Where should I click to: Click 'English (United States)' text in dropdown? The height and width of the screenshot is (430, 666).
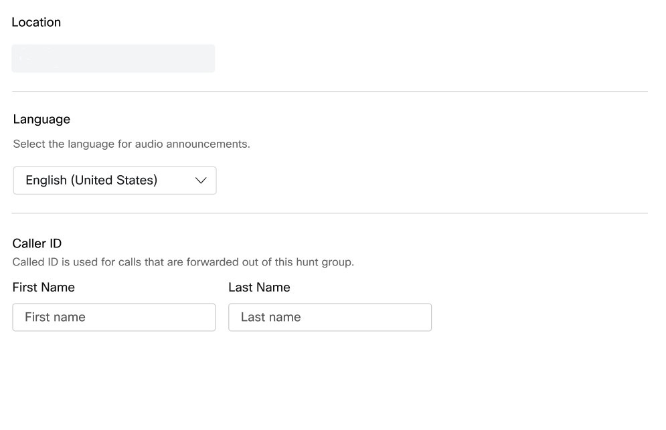click(91, 181)
